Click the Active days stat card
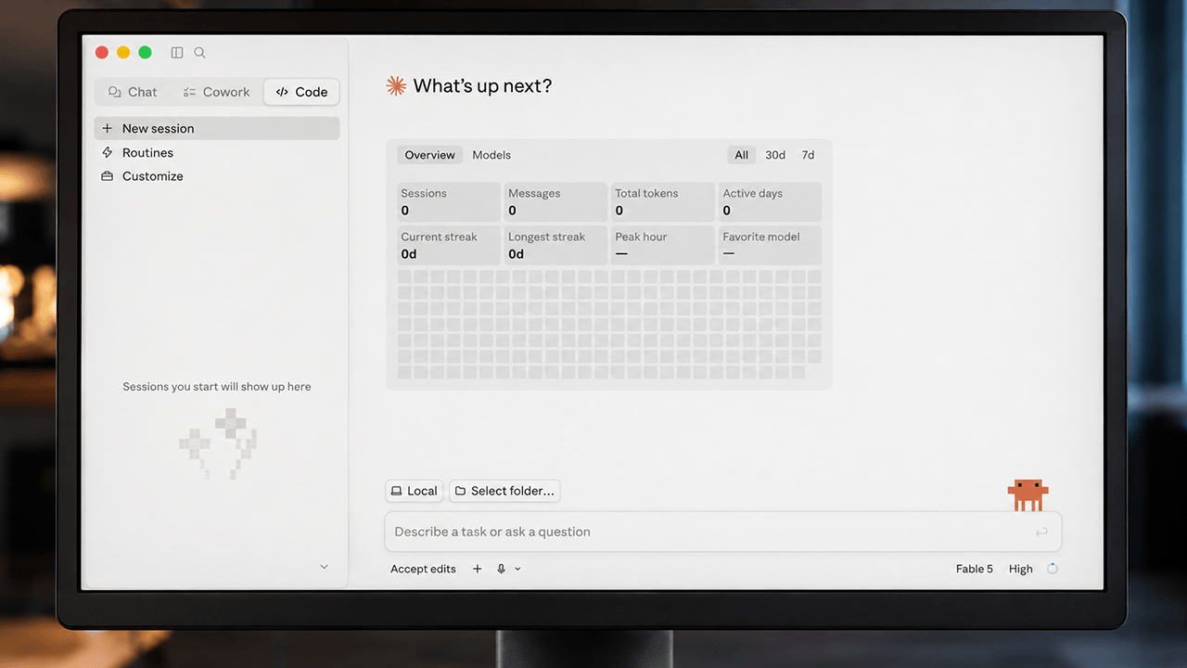 click(771, 201)
